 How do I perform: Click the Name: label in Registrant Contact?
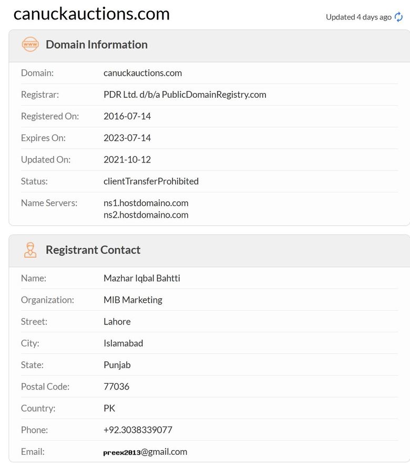point(34,278)
